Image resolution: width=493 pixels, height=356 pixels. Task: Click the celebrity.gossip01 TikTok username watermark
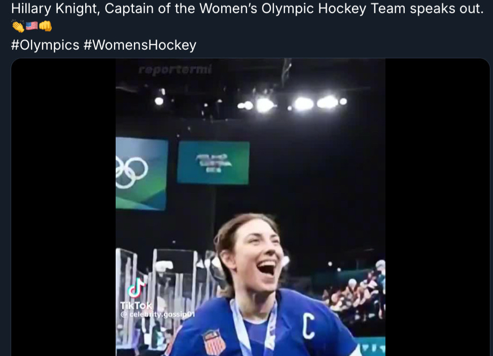click(x=158, y=314)
